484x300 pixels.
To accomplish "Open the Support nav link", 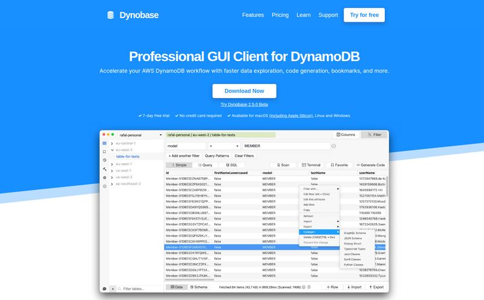I will coord(328,15).
